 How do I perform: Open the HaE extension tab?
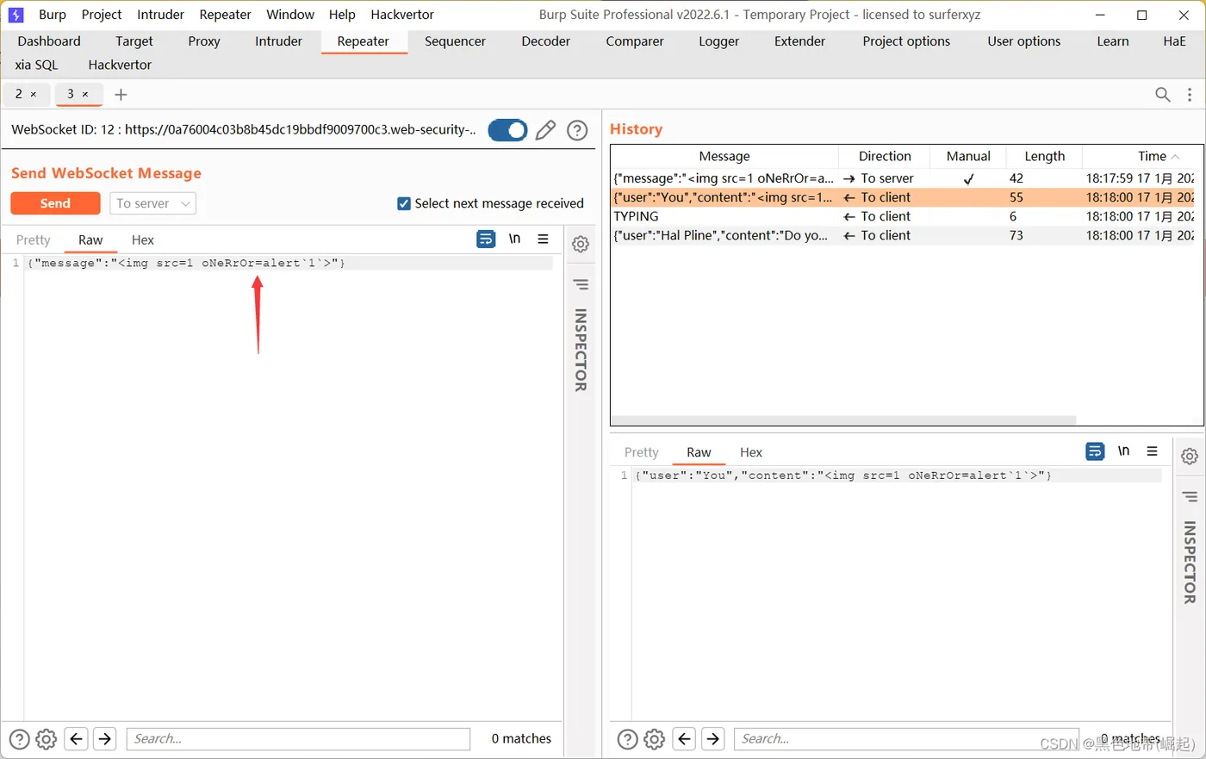pyautogui.click(x=1174, y=41)
